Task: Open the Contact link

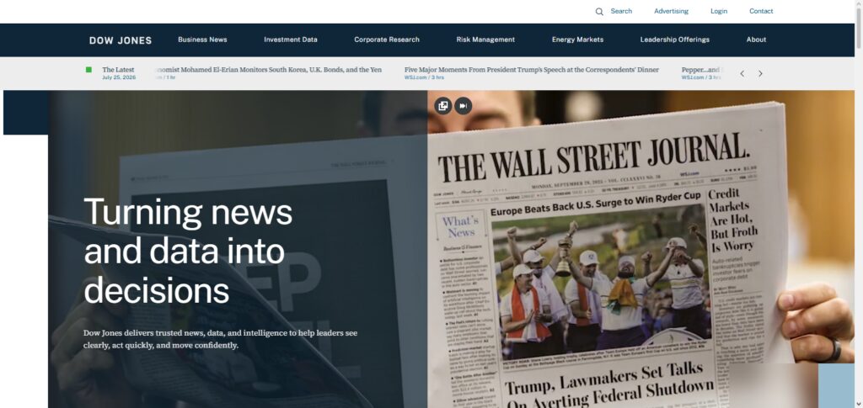Action: [x=761, y=11]
